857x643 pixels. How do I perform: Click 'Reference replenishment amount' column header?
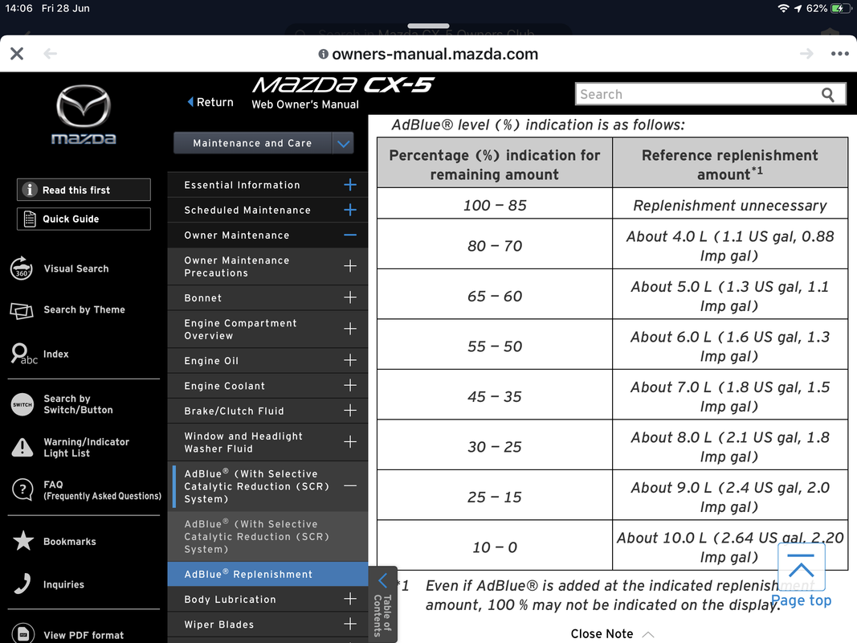coord(730,163)
